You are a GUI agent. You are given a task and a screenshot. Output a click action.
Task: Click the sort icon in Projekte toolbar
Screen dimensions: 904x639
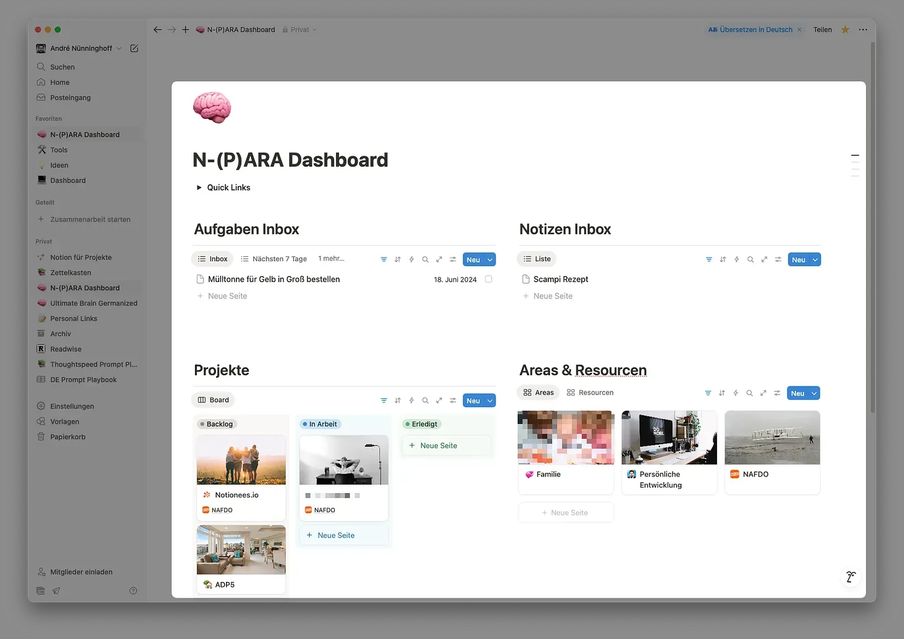pos(397,400)
